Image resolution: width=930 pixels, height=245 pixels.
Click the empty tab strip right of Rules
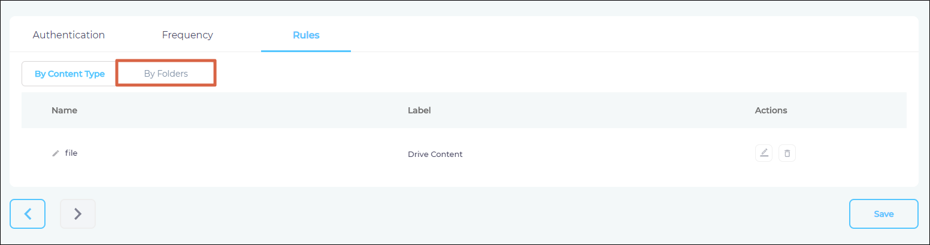point(599,35)
